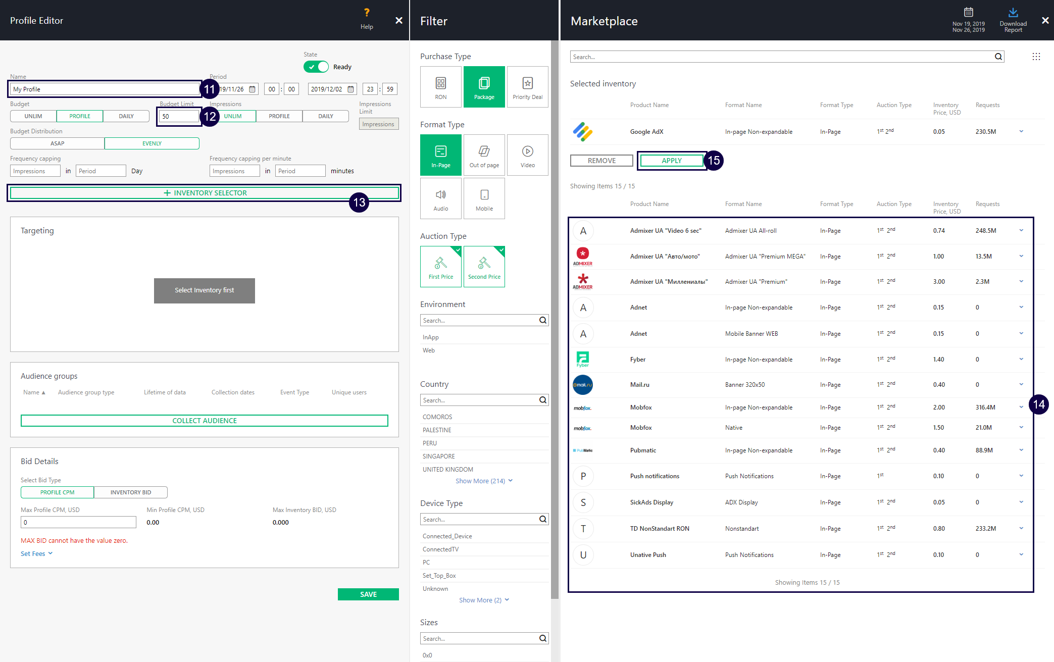Switch bid type to Inventory BID
The width and height of the screenshot is (1054, 662).
pos(130,492)
